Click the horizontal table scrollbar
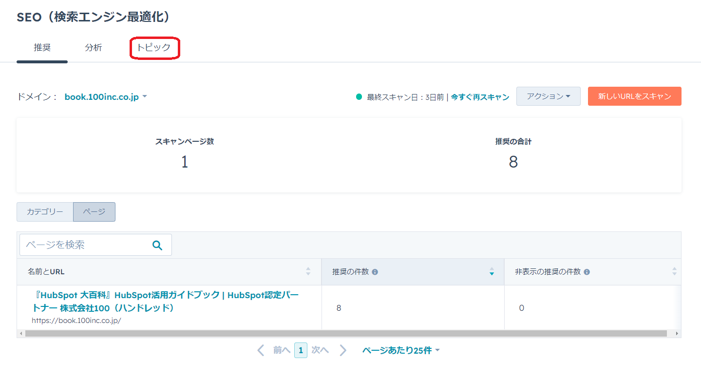 point(346,334)
